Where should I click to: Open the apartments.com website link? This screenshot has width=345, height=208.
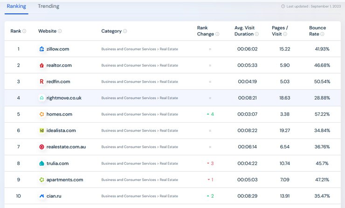click(x=65, y=180)
